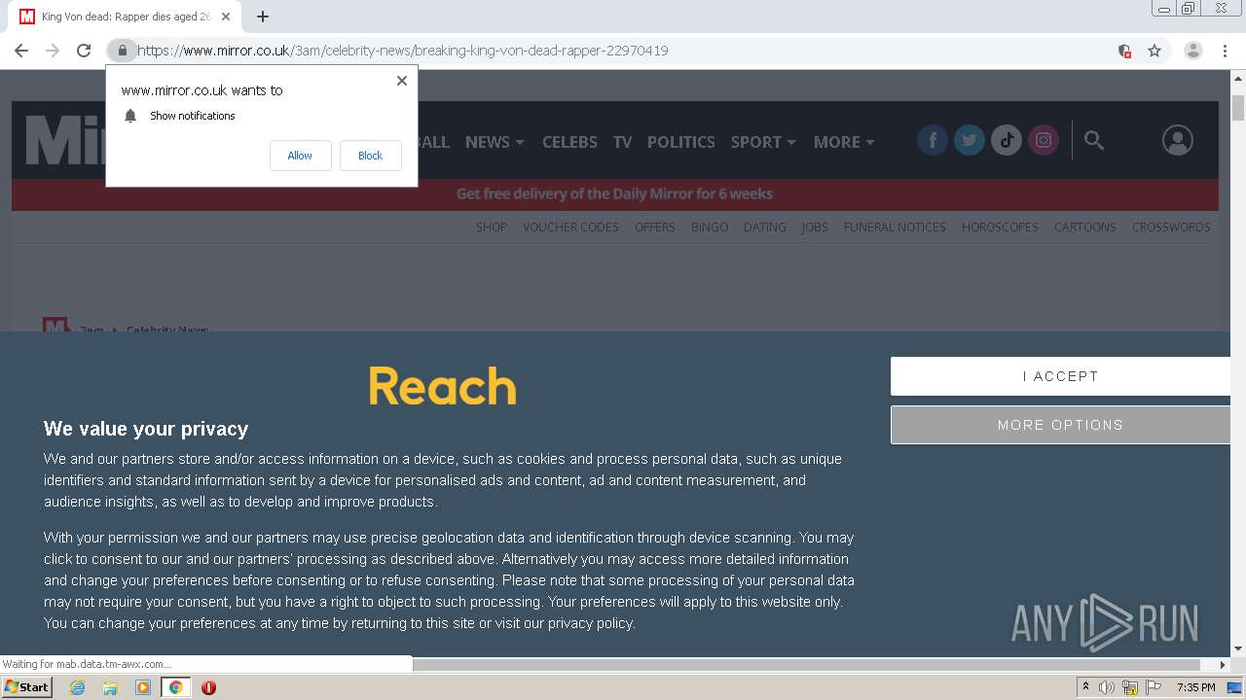Open the SHOP link

pos(492,227)
